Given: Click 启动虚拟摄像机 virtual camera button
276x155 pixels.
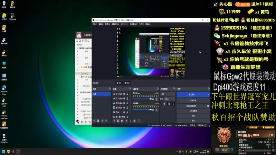Looking at the screenshot, I should [x=191, y=106].
